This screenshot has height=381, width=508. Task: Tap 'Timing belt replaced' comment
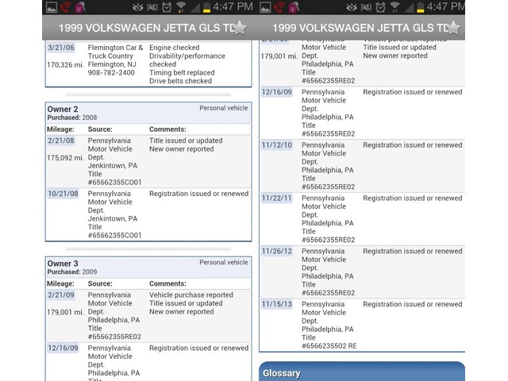point(182,72)
